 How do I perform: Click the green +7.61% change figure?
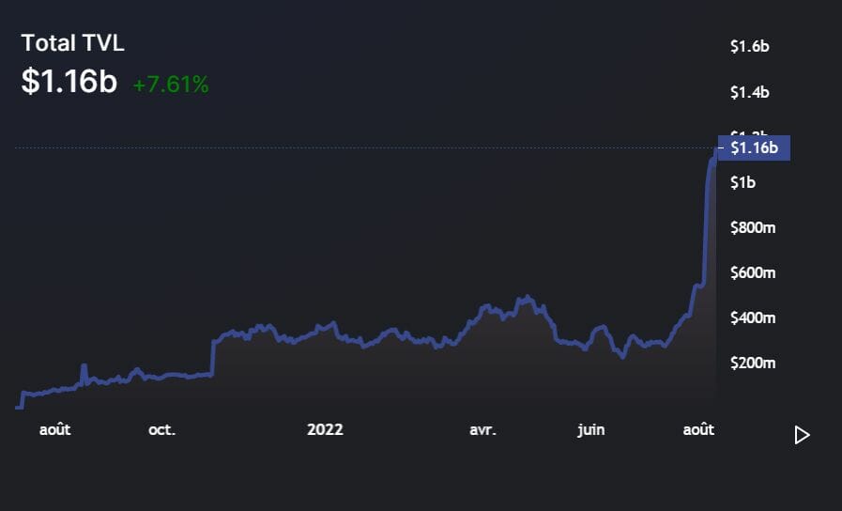click(171, 85)
